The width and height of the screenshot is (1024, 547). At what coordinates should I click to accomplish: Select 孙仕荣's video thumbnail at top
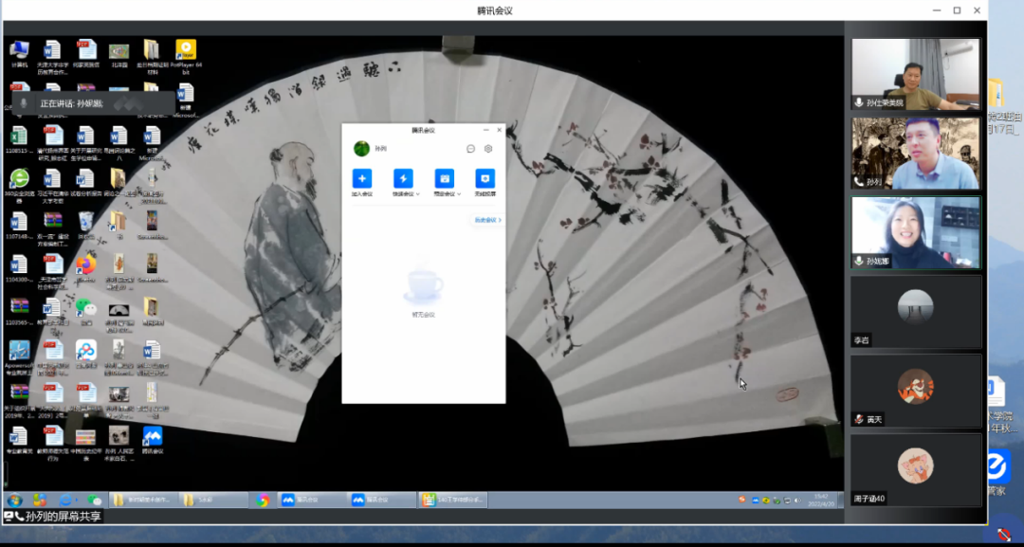click(915, 75)
